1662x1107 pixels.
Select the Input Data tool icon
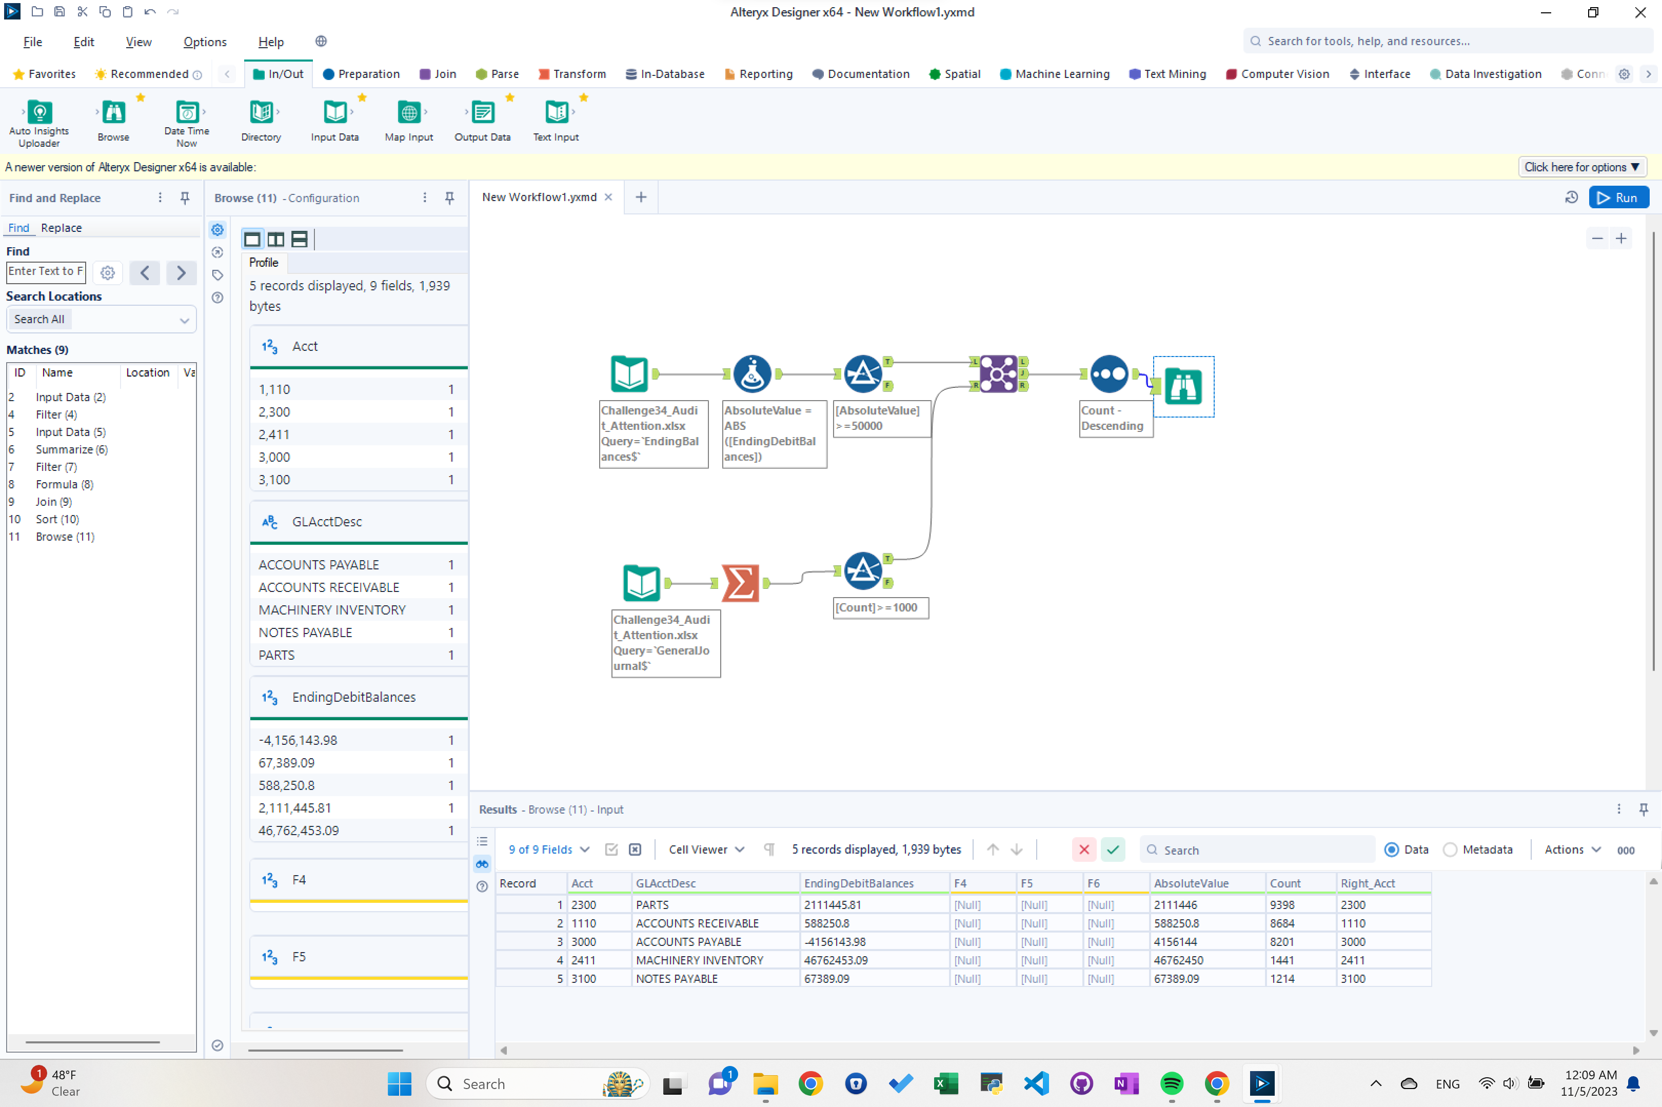pyautogui.click(x=334, y=111)
